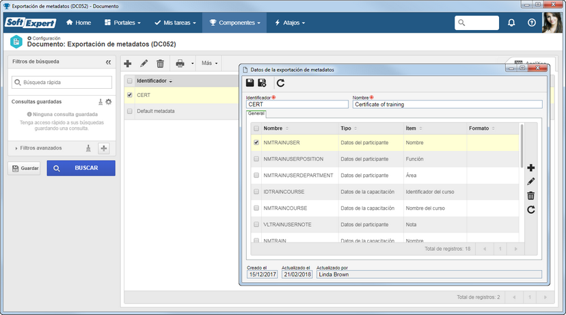Check the NMTRAINCOURSE row checkbox
This screenshot has height=315, width=566.
pyautogui.click(x=256, y=208)
